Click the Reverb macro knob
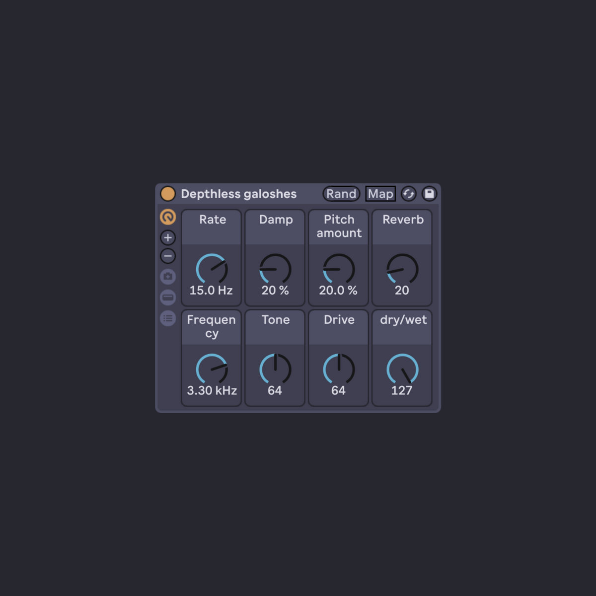This screenshot has height=596, width=596. 402,269
